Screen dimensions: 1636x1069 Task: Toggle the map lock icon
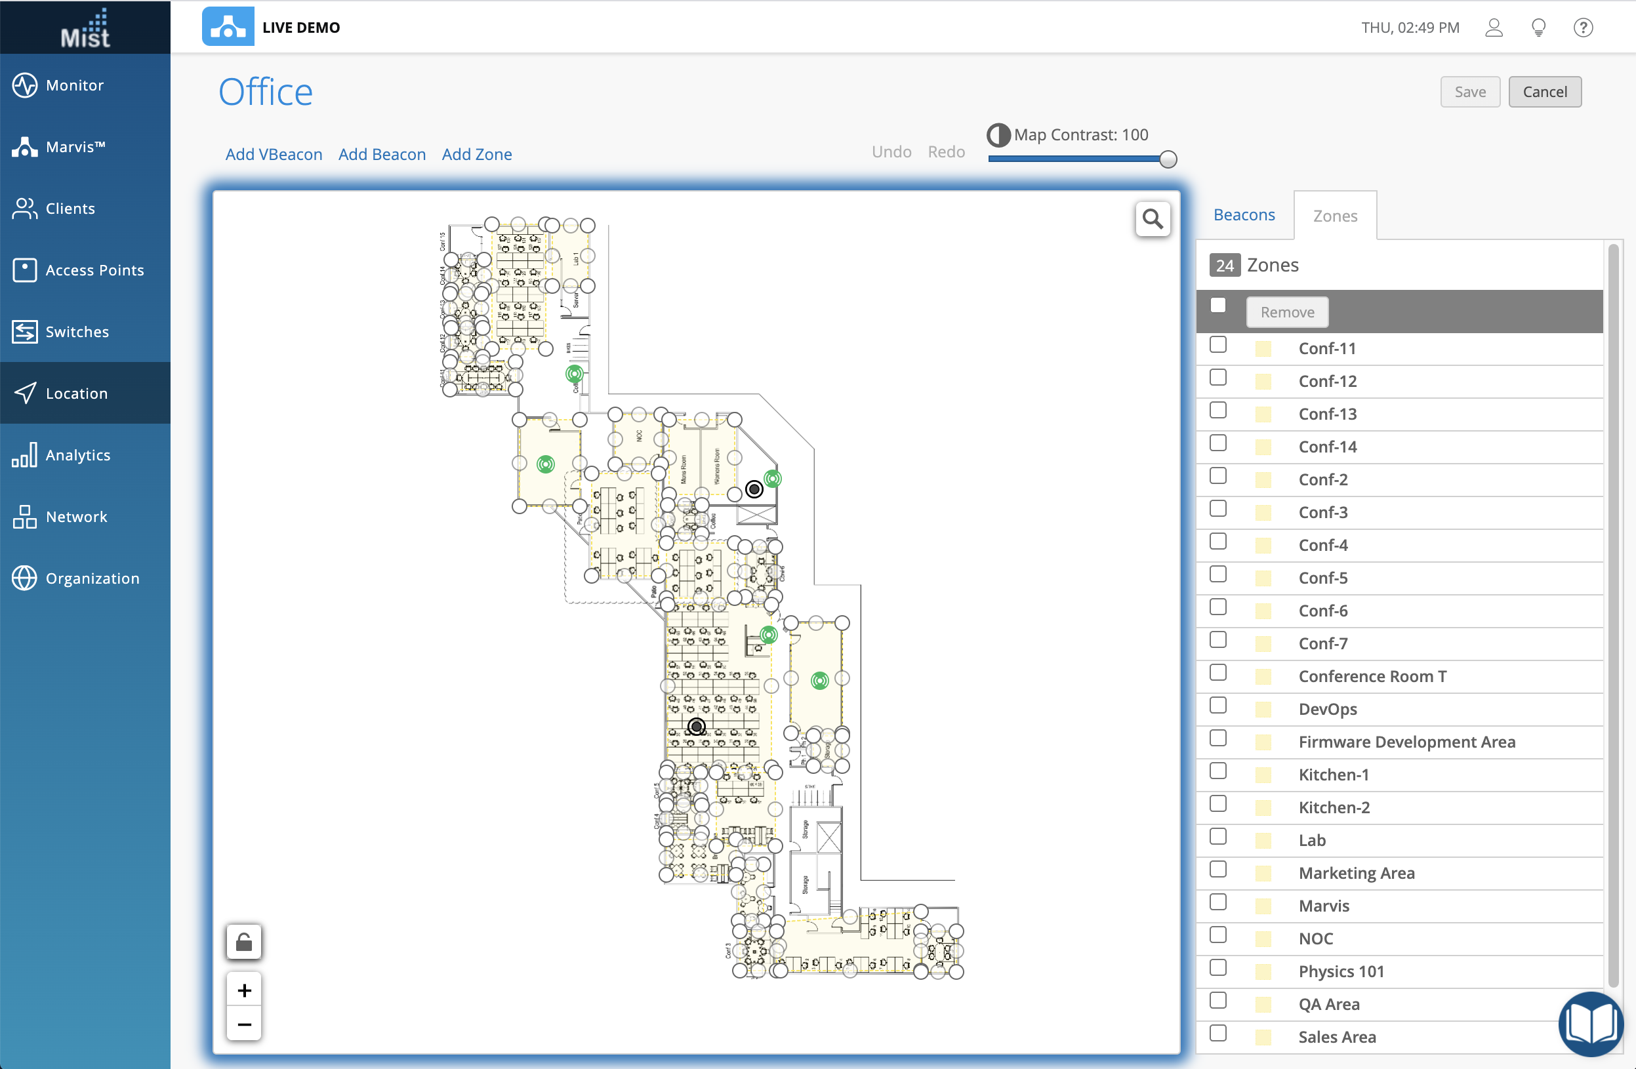point(244,941)
